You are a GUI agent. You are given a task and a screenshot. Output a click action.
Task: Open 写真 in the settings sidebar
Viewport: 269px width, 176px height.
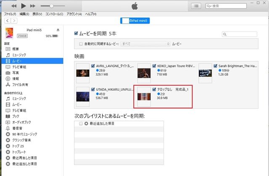(x=32, y=73)
